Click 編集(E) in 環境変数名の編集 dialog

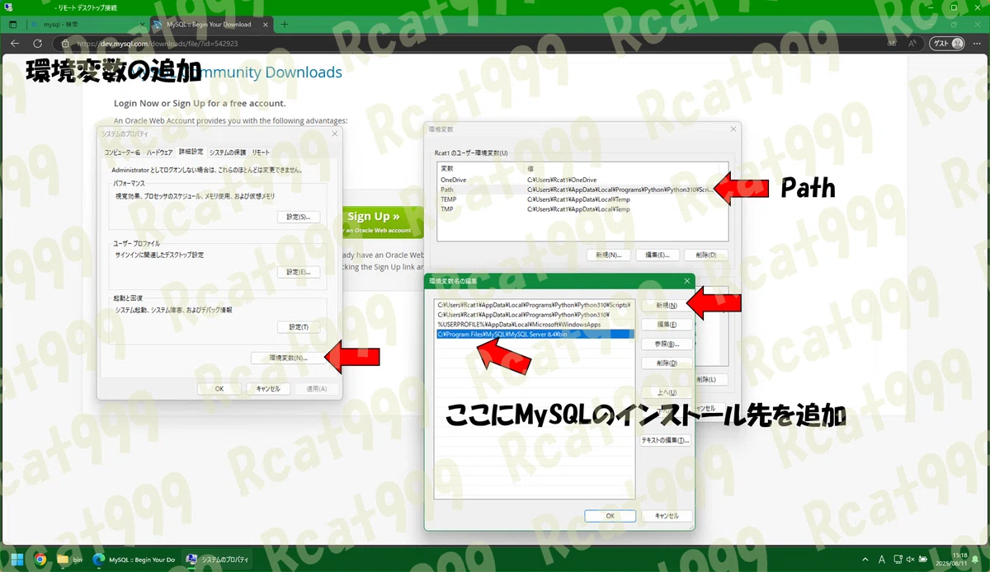point(667,324)
